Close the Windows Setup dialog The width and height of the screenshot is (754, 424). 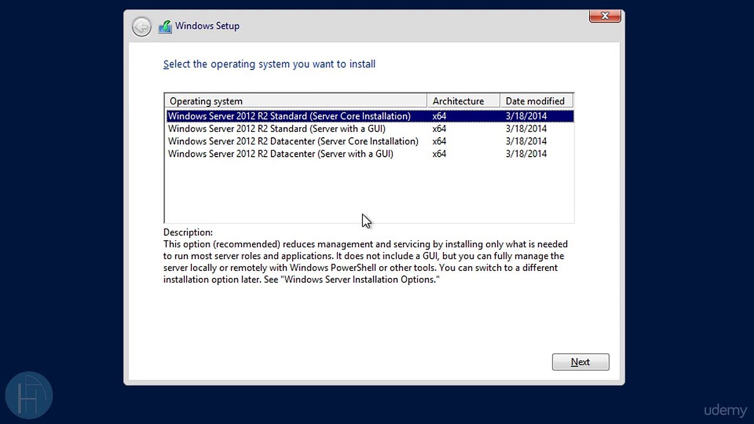[x=605, y=16]
